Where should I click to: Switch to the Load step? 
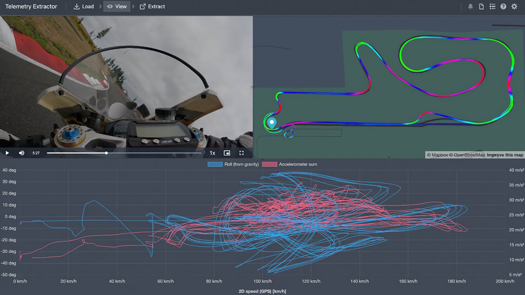84,7
